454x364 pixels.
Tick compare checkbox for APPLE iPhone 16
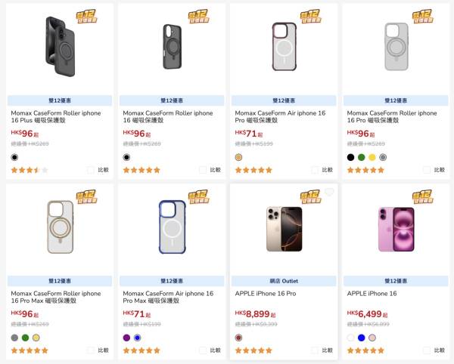(x=427, y=350)
